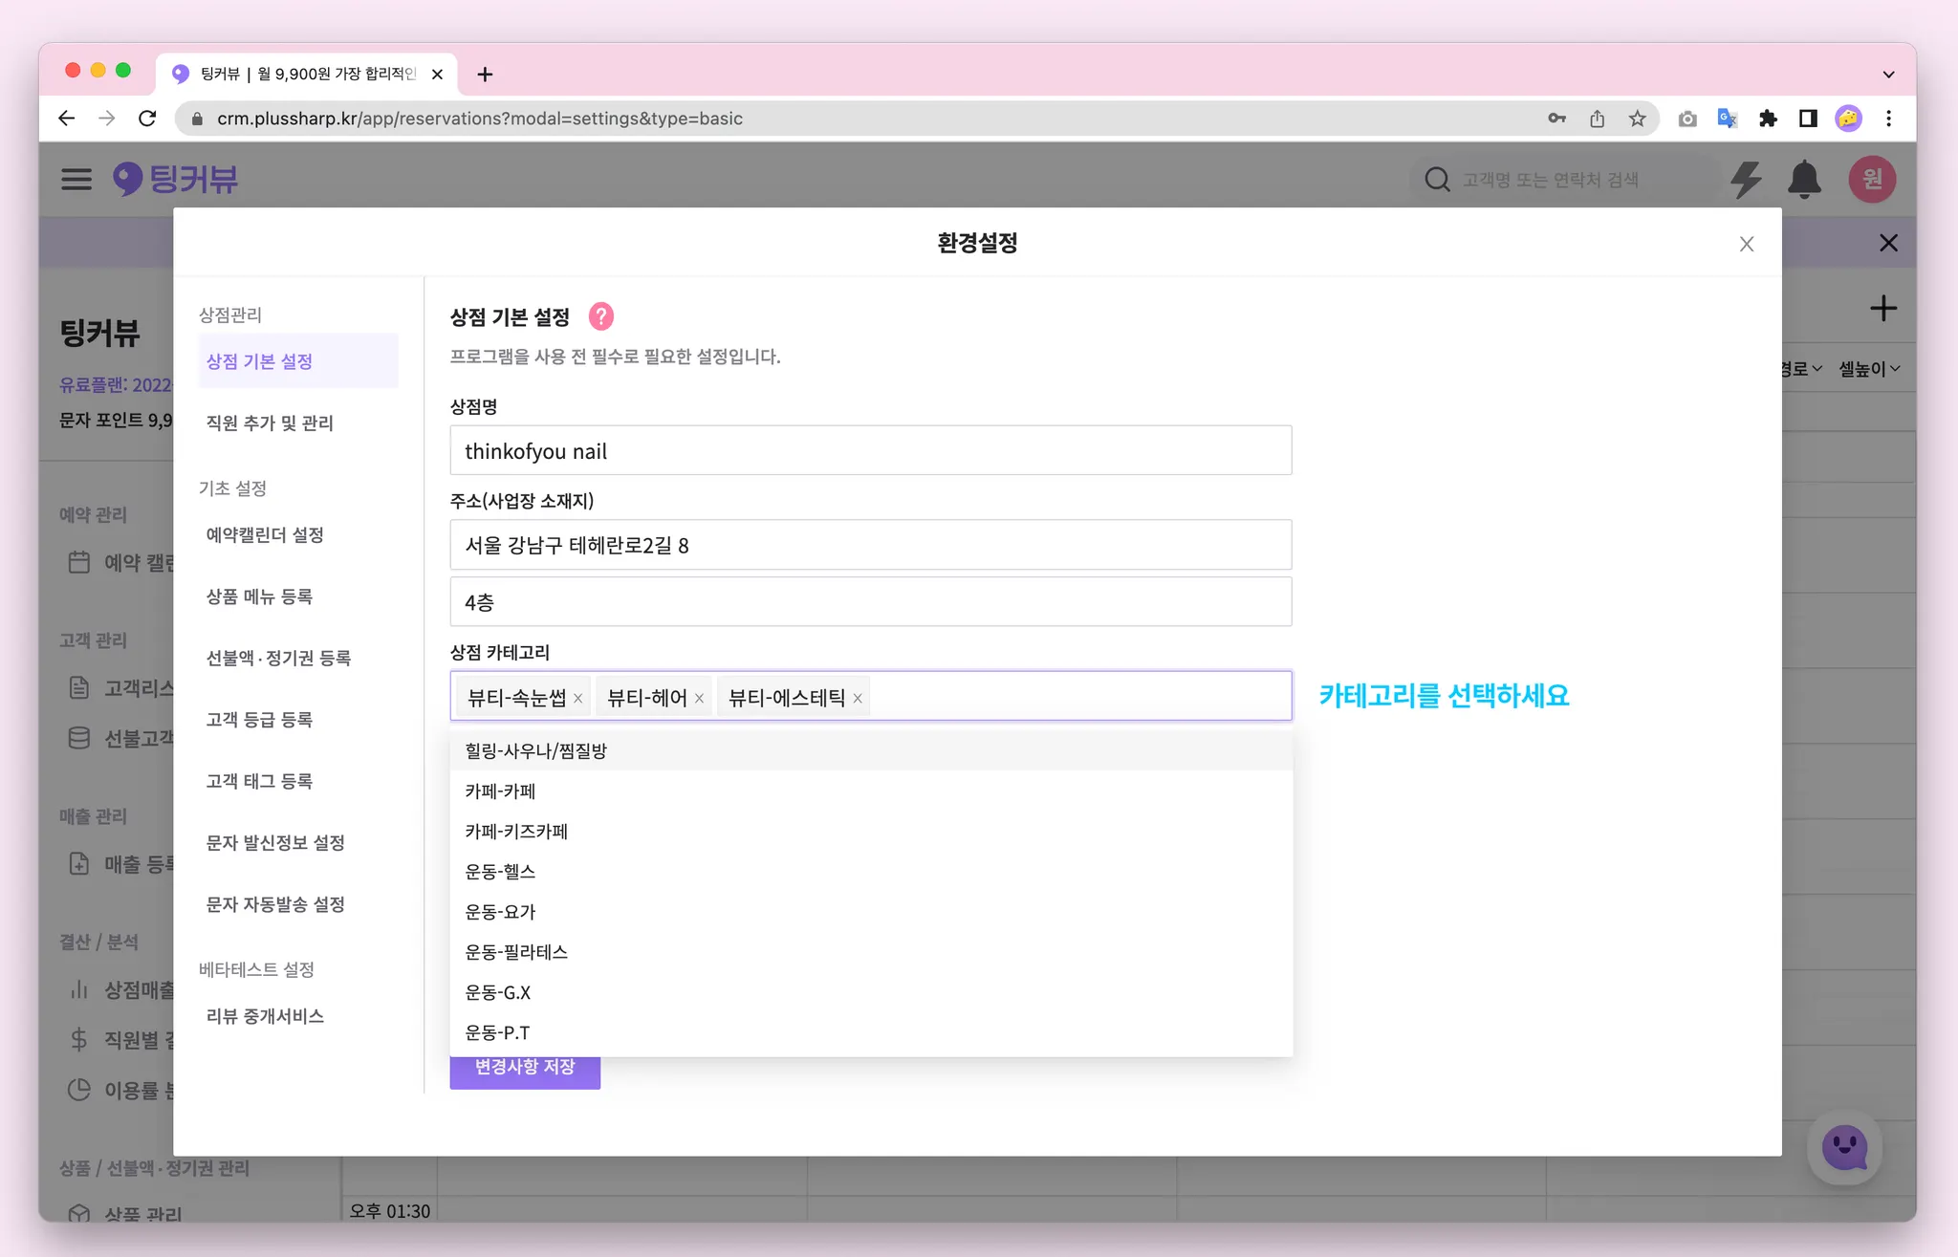Open 직원 추가 및 관리 settings menu

pyautogui.click(x=270, y=423)
